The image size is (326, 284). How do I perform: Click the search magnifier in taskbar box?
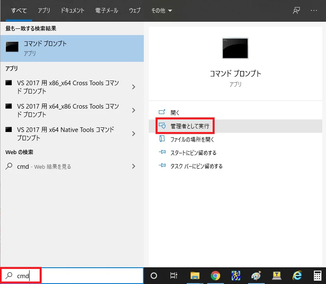[x=9, y=276]
